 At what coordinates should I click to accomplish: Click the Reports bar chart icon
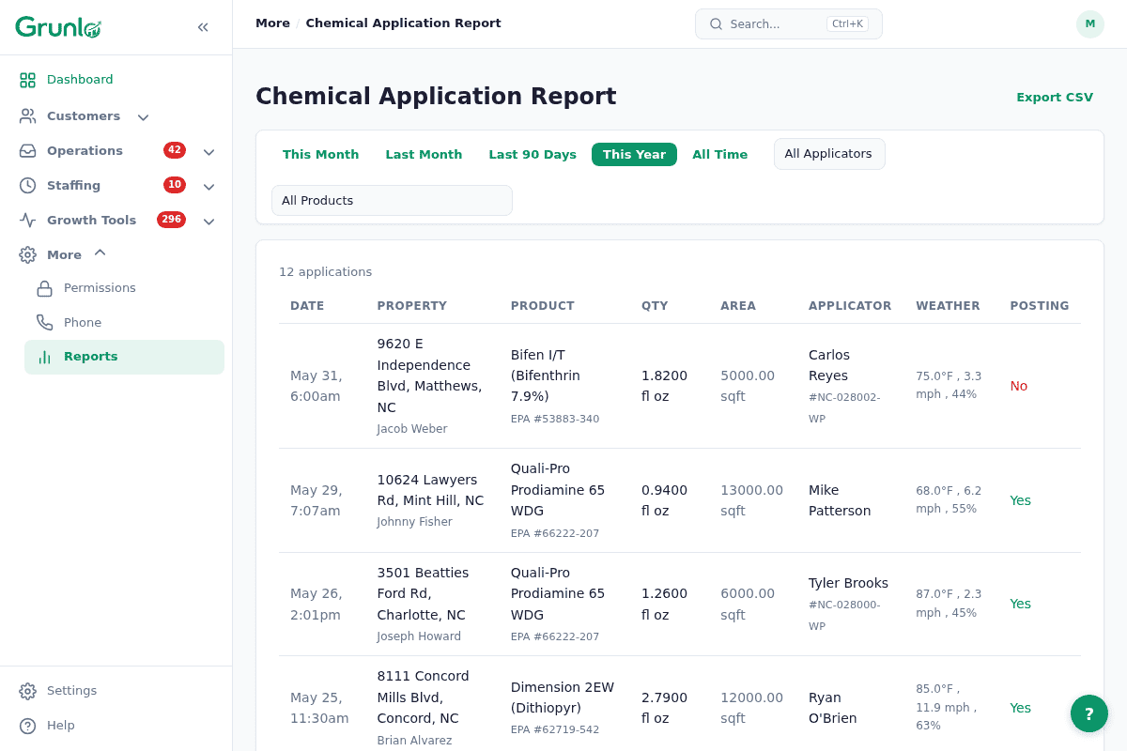click(x=45, y=358)
